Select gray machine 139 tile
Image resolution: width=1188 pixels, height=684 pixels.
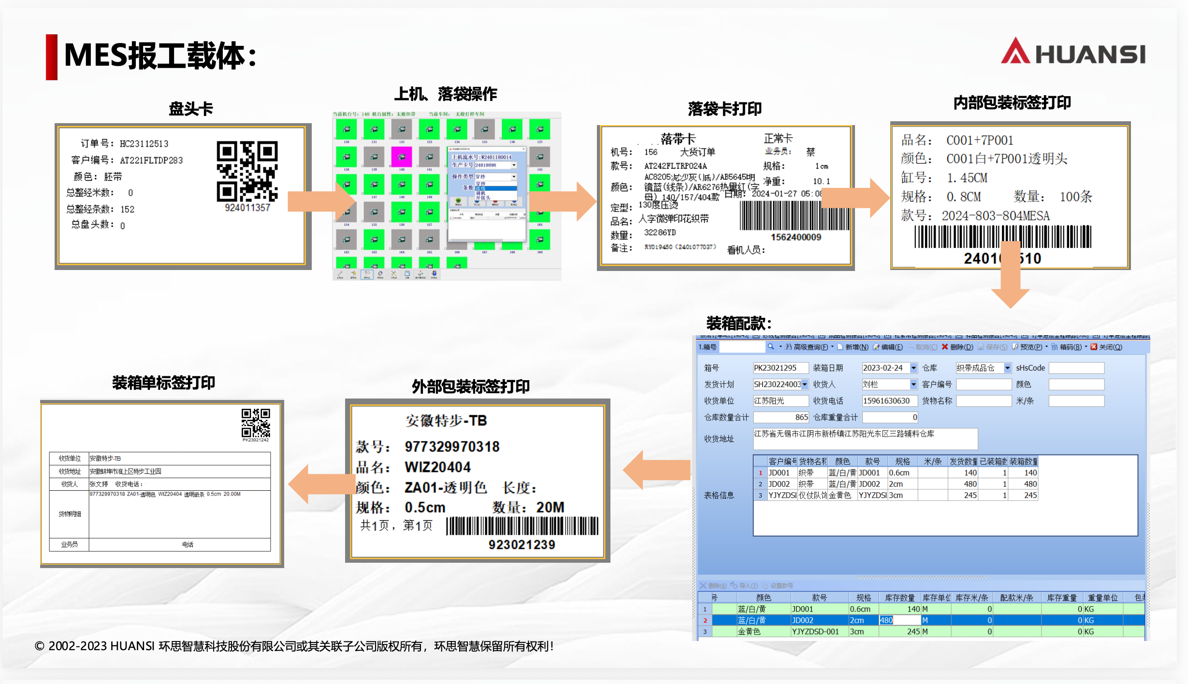[374, 157]
